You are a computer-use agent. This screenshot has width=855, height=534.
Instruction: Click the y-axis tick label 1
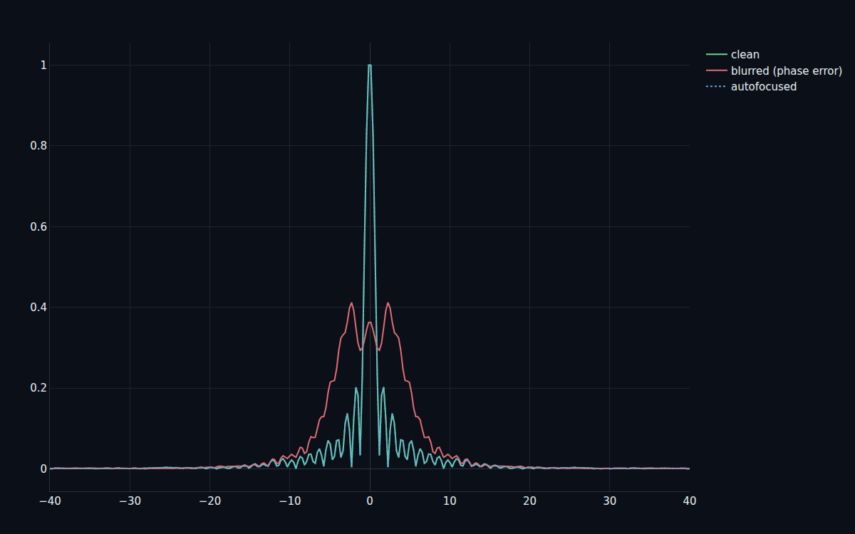[x=43, y=65]
